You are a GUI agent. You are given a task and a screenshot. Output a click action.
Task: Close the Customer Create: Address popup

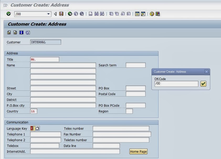[x=206, y=72]
